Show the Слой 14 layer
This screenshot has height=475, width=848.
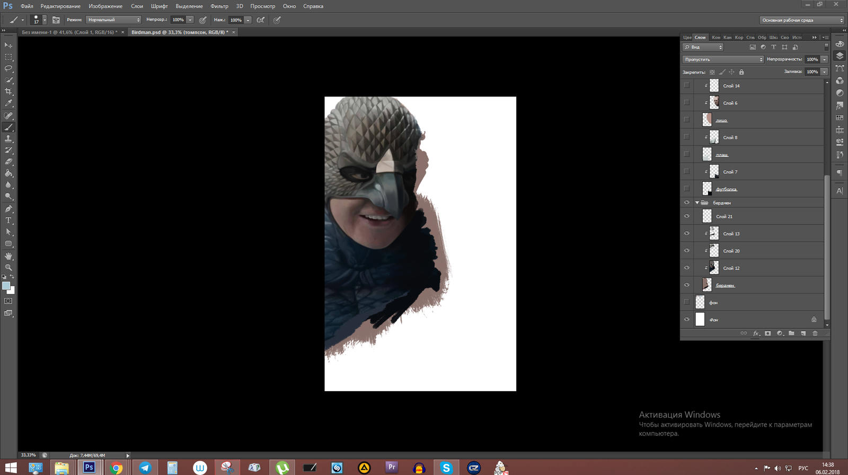(x=687, y=85)
